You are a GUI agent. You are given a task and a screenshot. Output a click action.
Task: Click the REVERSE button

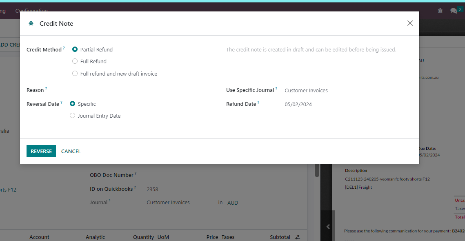point(41,151)
